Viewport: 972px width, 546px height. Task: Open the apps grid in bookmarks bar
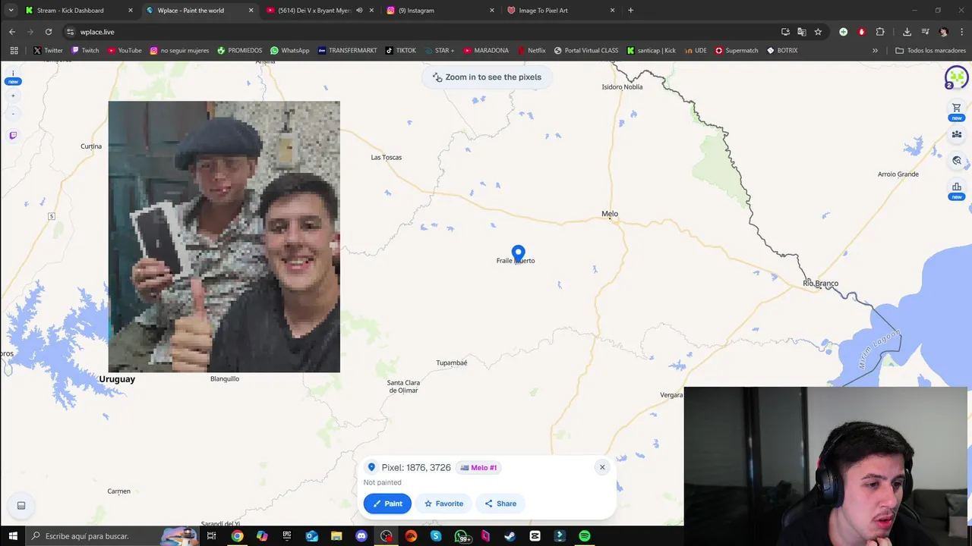coord(14,51)
